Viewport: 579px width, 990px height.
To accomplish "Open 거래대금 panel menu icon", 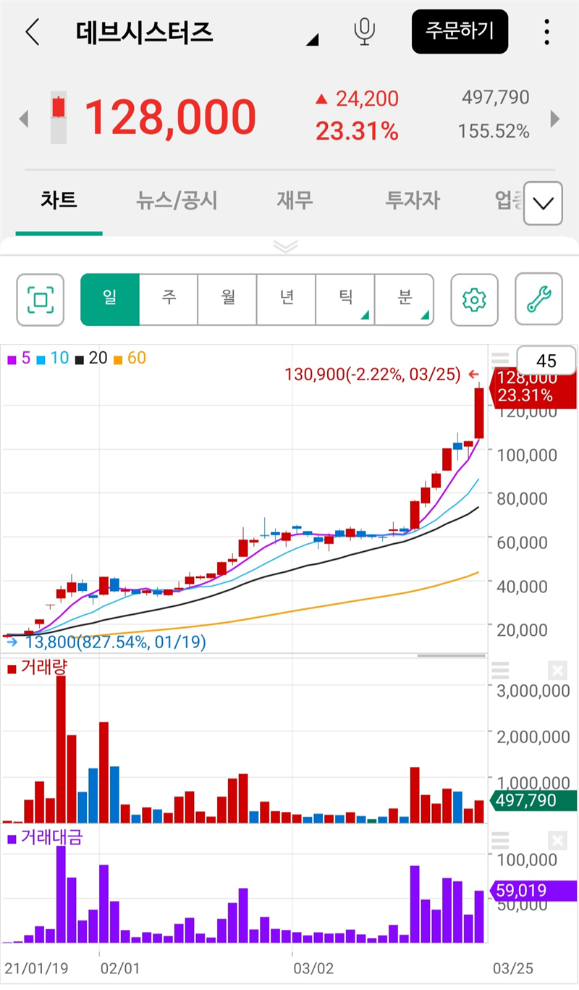I will coord(500,840).
